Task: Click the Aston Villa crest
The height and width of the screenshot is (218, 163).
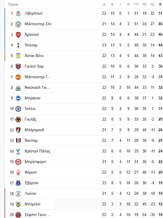Action: coord(18,56)
